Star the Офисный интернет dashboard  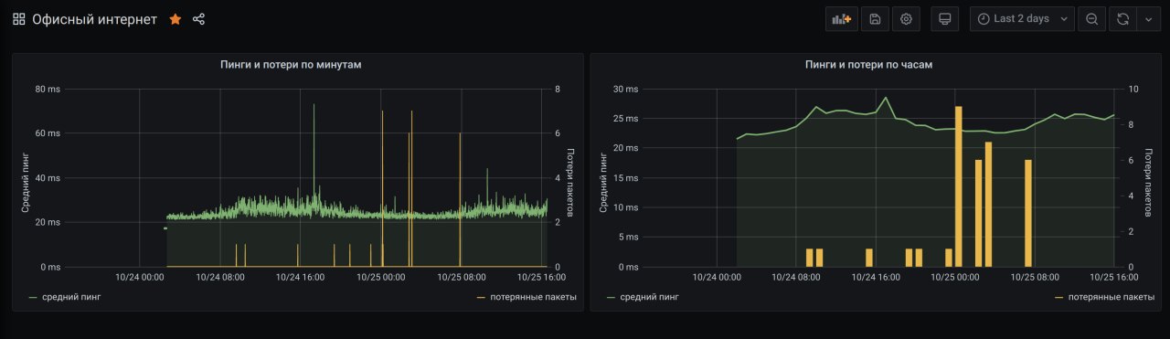coord(175,19)
